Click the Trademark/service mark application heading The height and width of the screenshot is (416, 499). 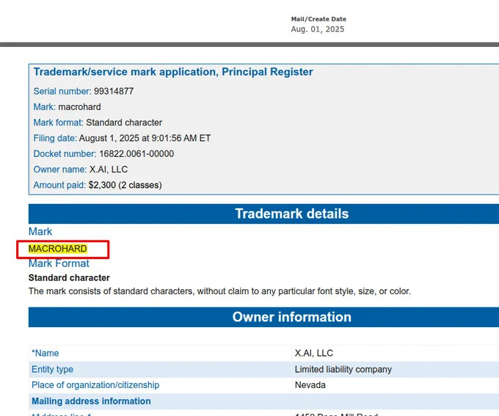coord(173,72)
